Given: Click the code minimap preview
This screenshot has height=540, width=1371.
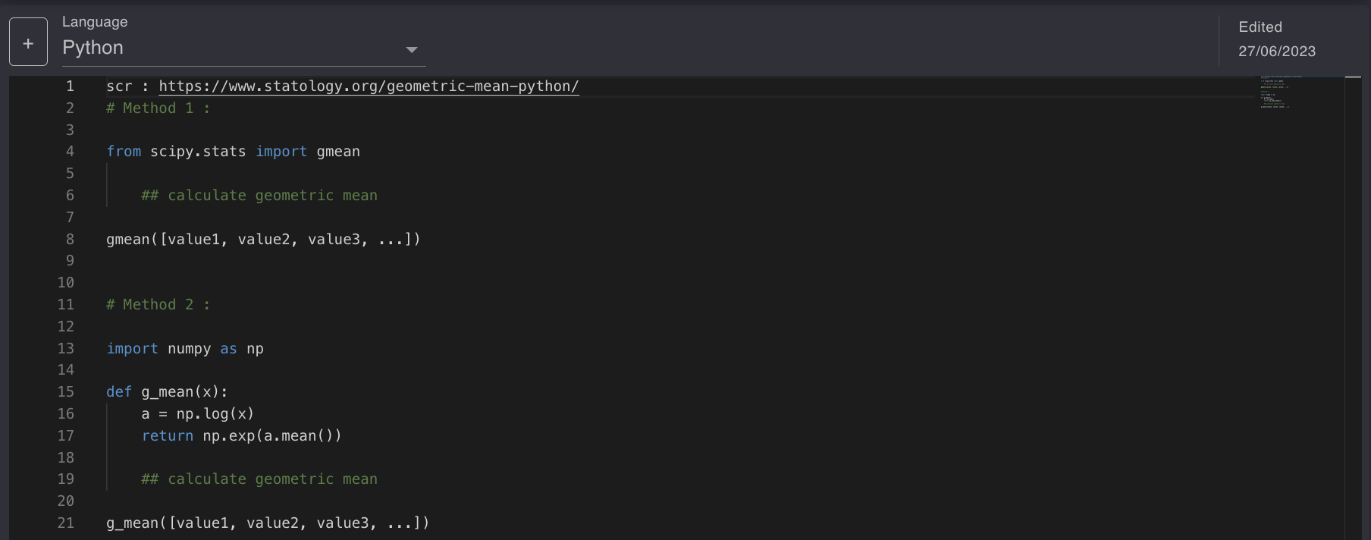Looking at the screenshot, I should pyautogui.click(x=1280, y=92).
